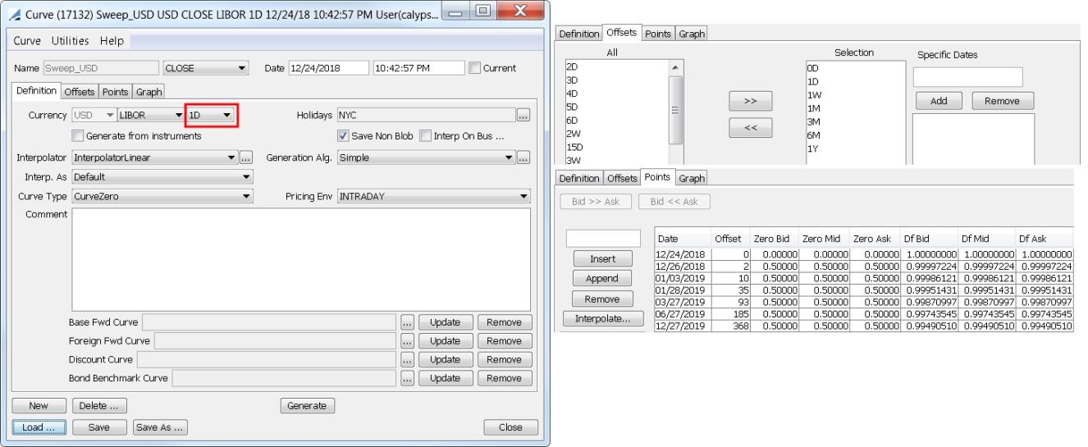The height and width of the screenshot is (447, 1088).
Task: Click ellipsis button for Base Fwd Curve
Action: [408, 322]
